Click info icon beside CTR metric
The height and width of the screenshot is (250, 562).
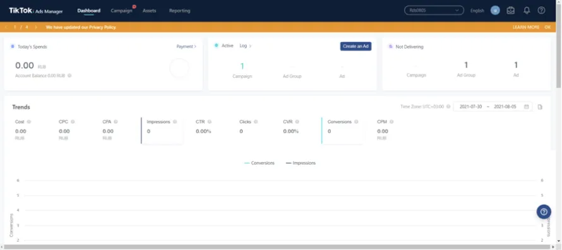click(x=209, y=122)
